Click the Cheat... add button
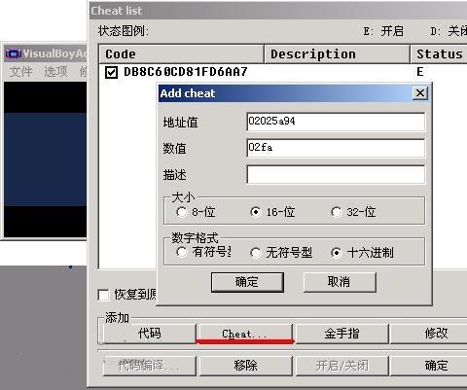This screenshot has height=390, width=467. tap(245, 334)
